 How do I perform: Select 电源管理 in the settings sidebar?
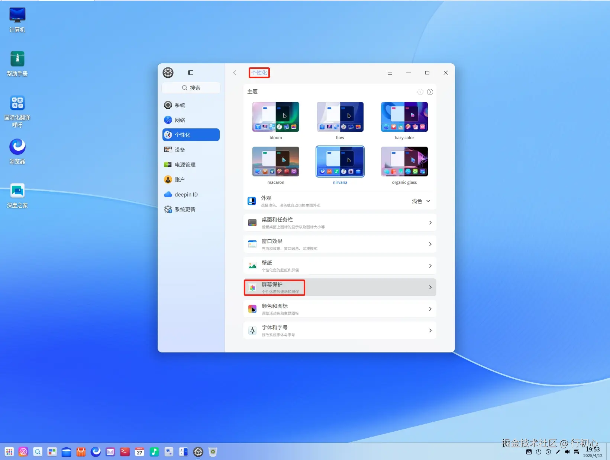point(191,164)
